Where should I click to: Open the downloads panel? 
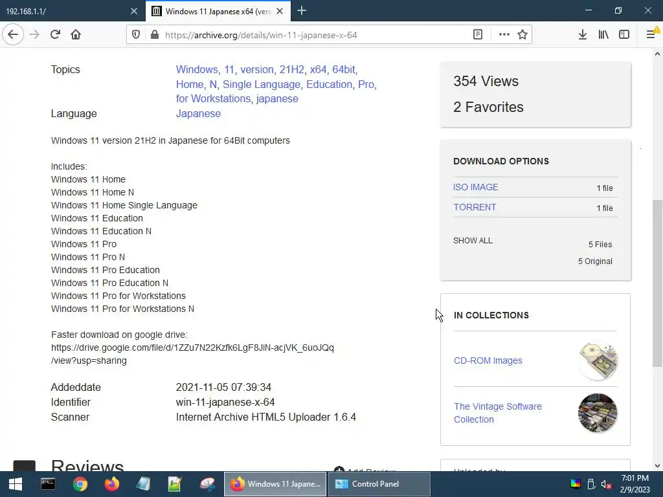coord(583,35)
